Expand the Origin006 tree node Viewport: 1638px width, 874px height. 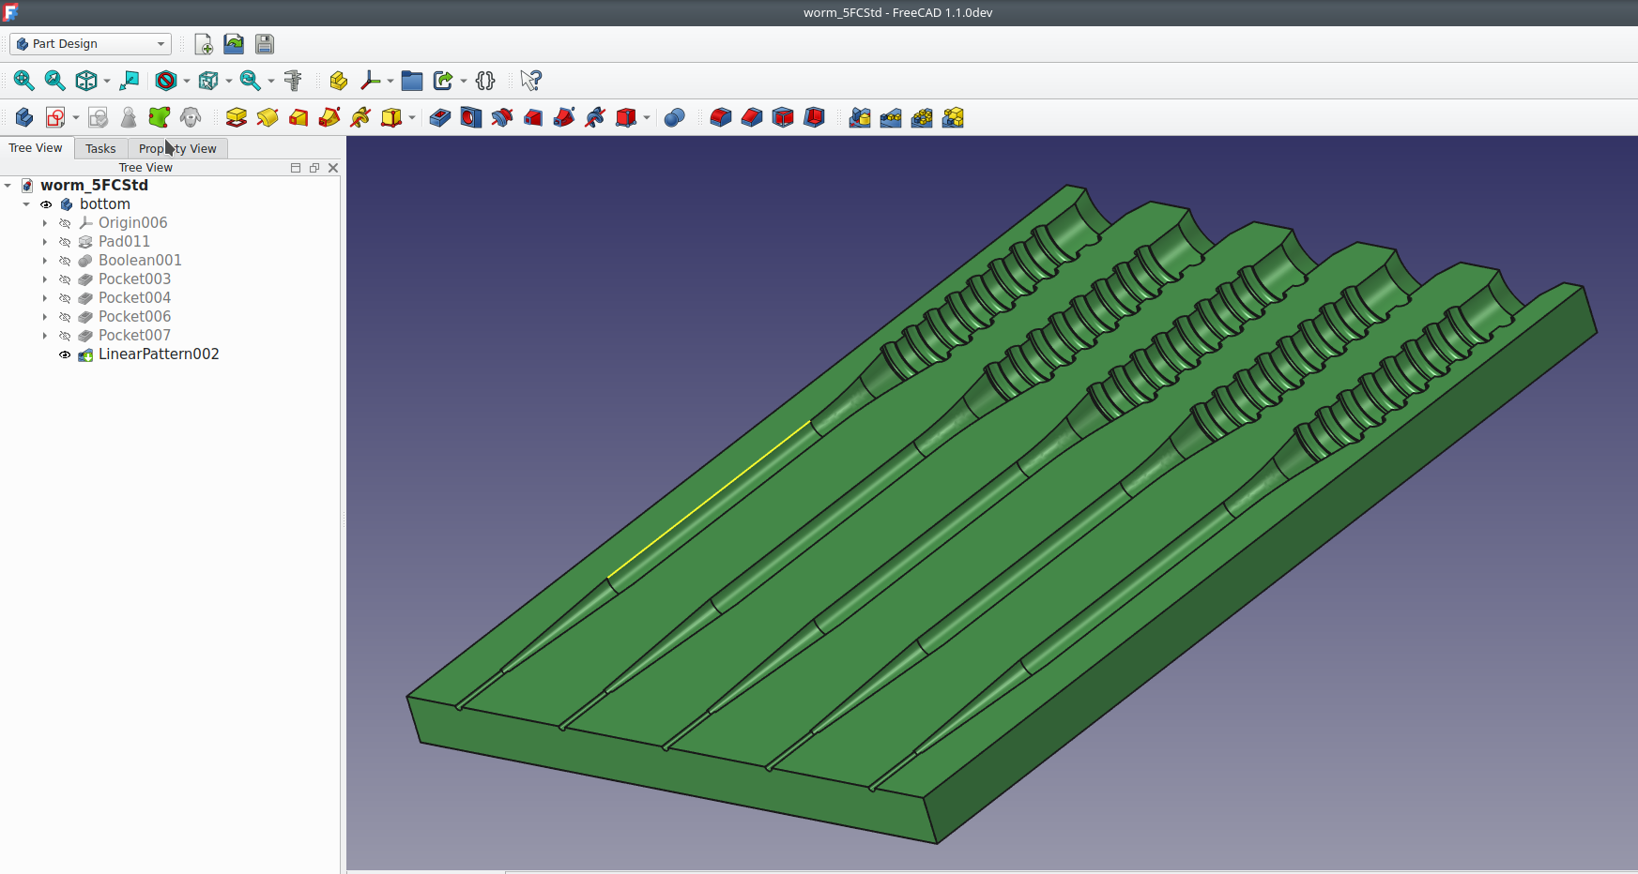point(45,223)
